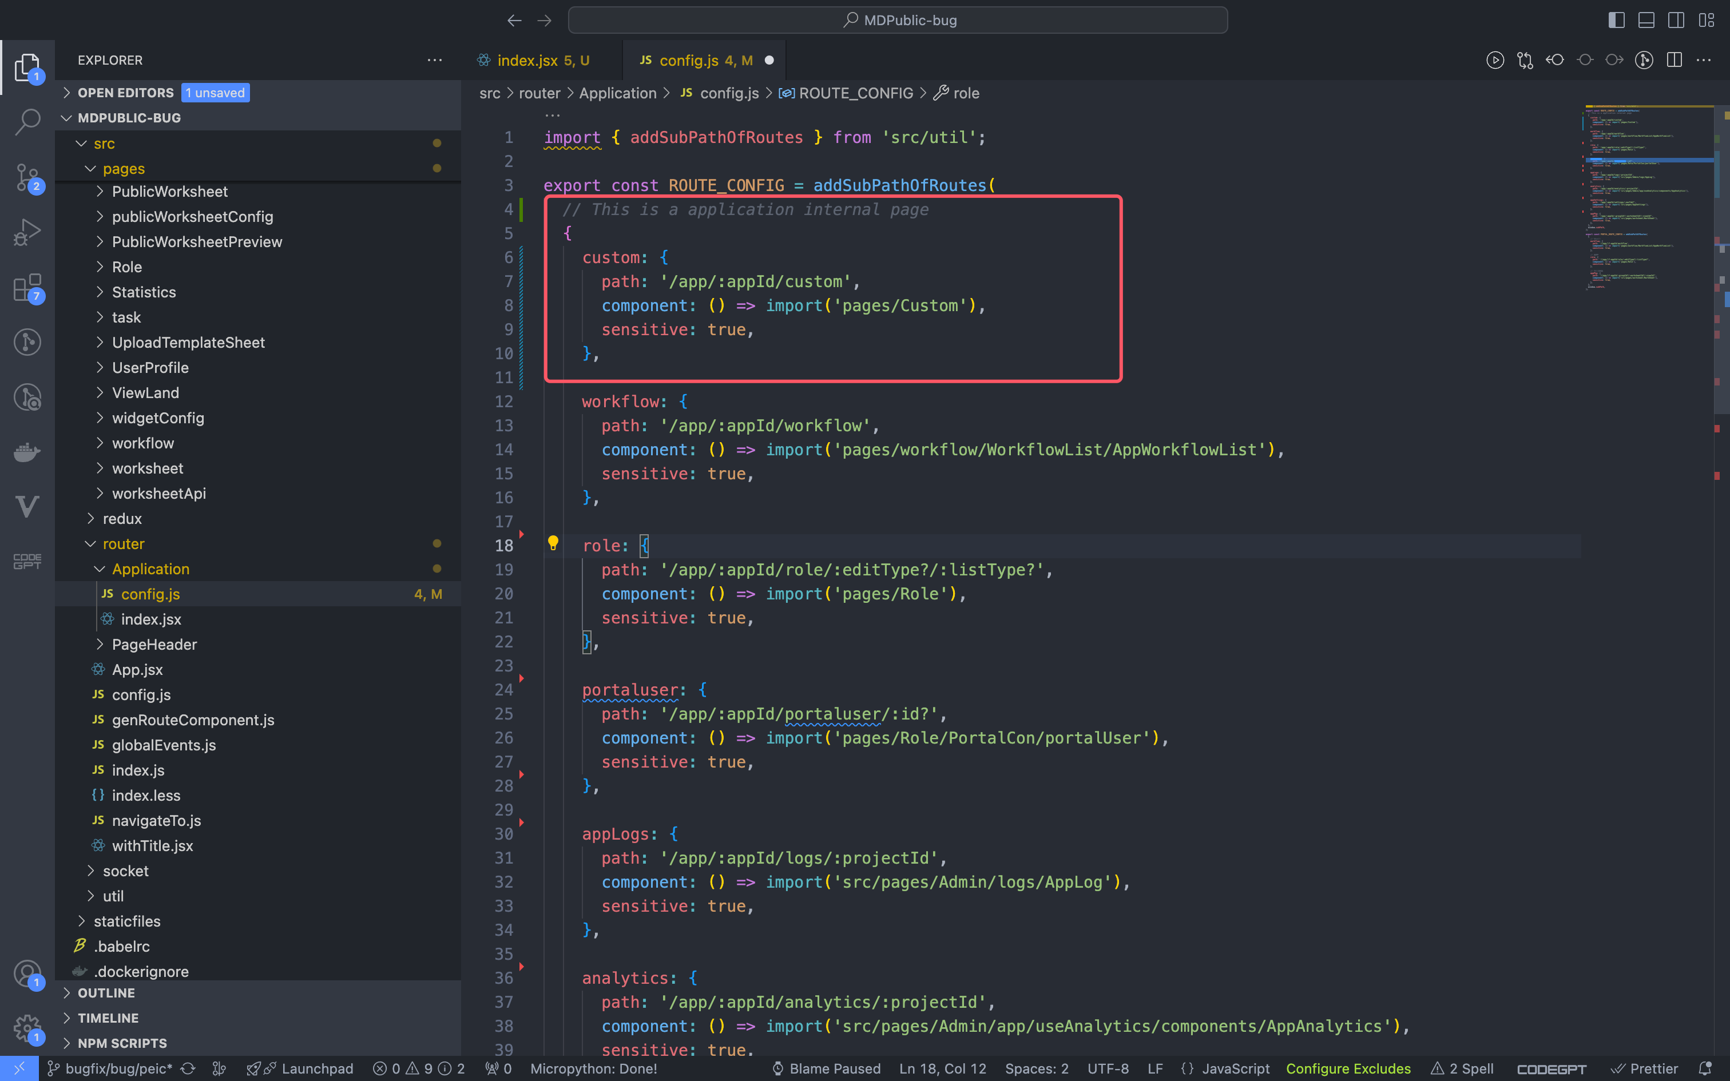Toggle the bottom Panel
The width and height of the screenshot is (1730, 1081).
pyautogui.click(x=1646, y=20)
